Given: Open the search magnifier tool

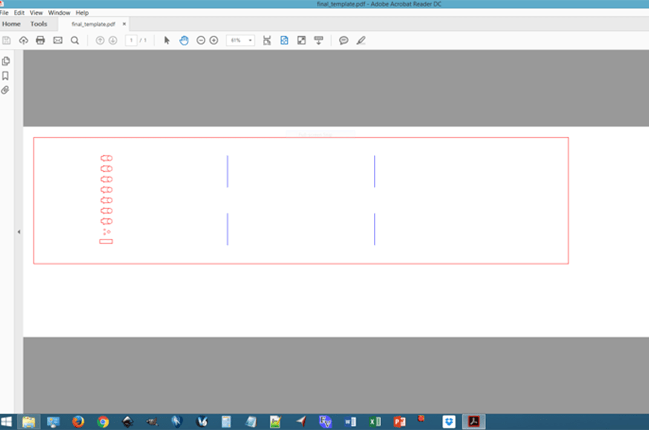Looking at the screenshot, I should (75, 41).
